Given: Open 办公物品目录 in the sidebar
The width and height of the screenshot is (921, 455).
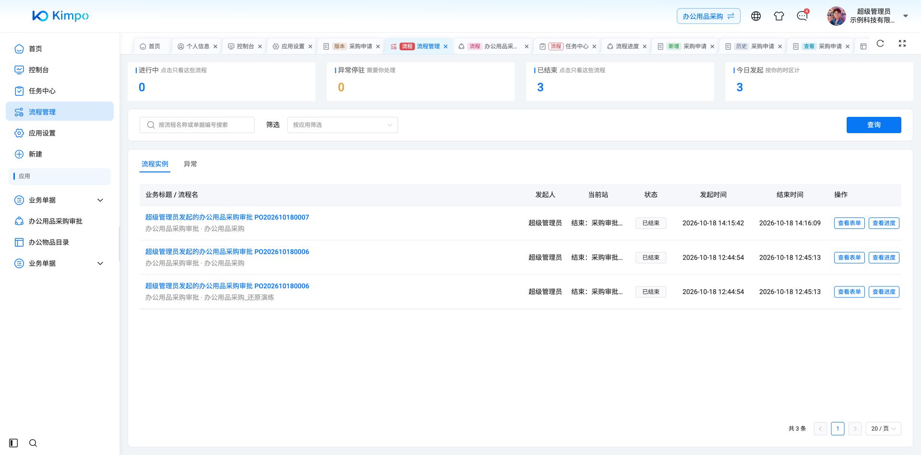Looking at the screenshot, I should click(59, 242).
